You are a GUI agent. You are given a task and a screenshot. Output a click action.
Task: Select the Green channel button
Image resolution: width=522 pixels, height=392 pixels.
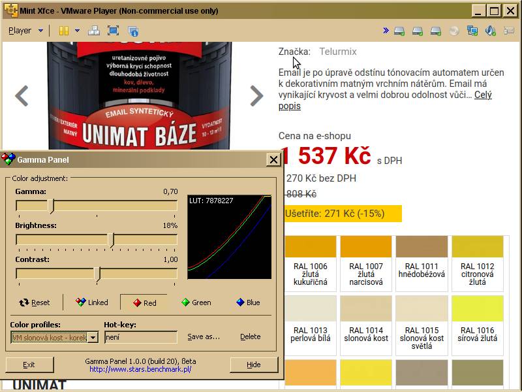(196, 302)
